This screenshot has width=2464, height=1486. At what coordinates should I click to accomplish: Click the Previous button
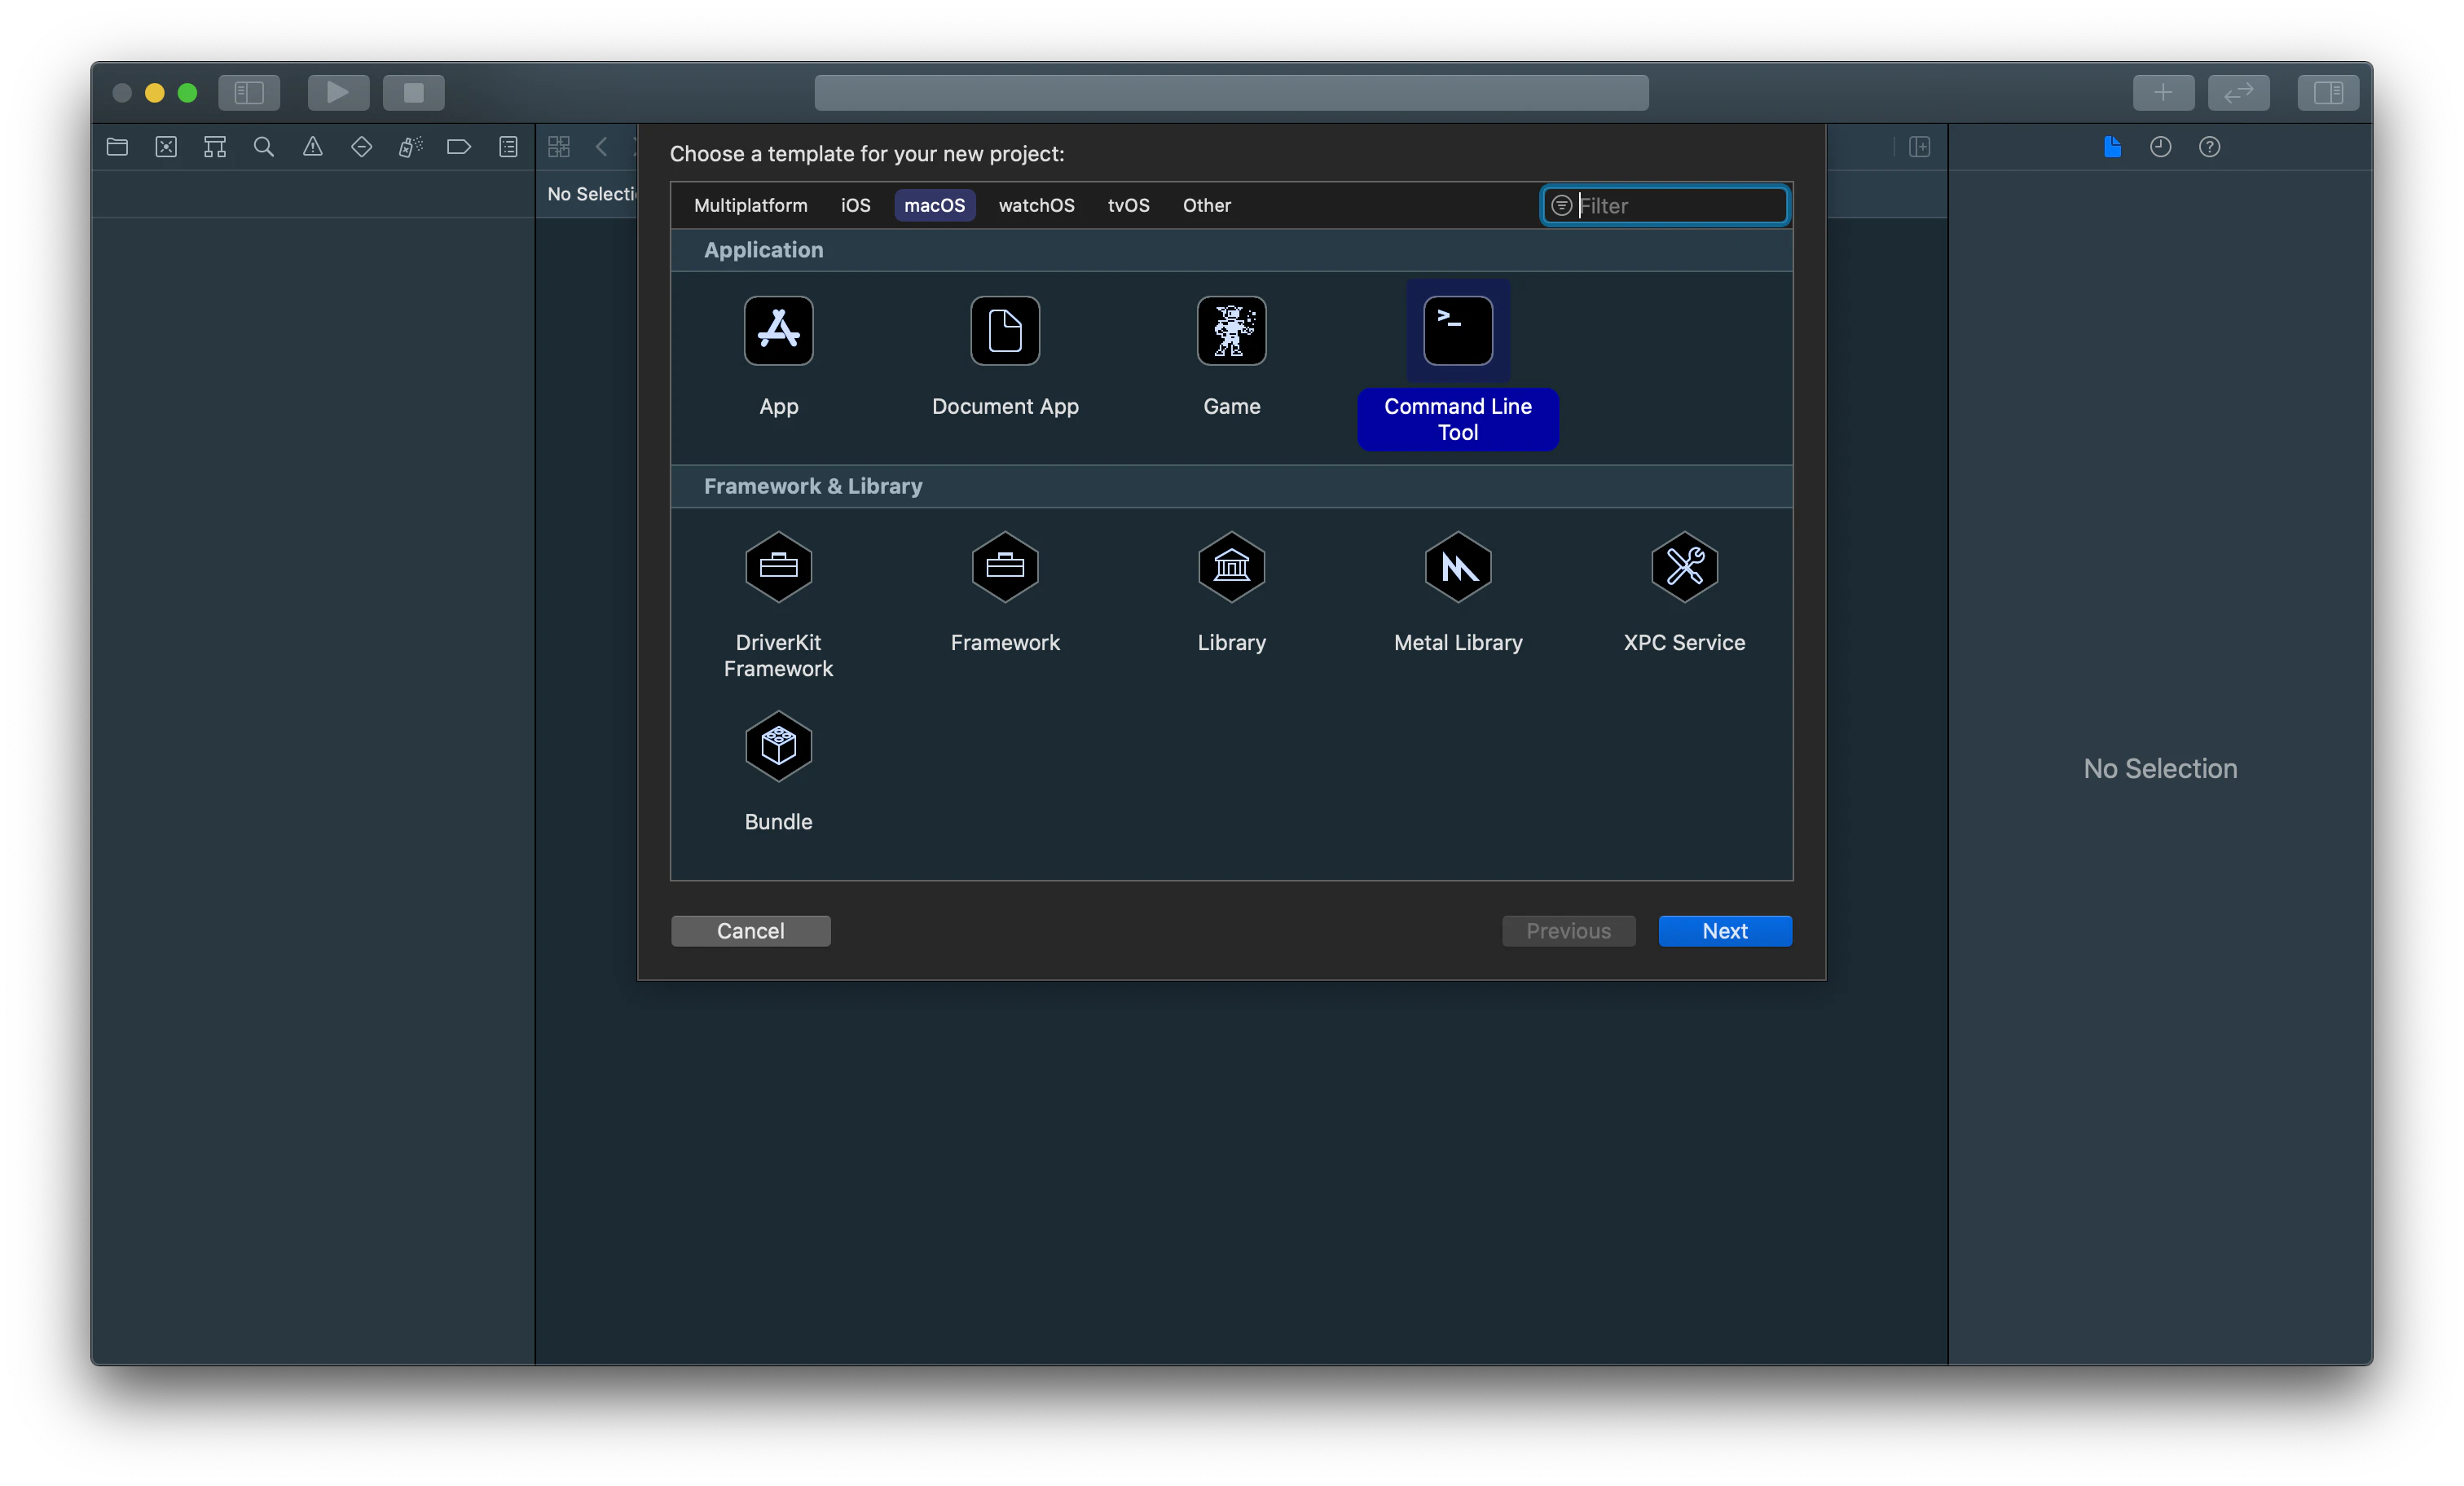1568,931
